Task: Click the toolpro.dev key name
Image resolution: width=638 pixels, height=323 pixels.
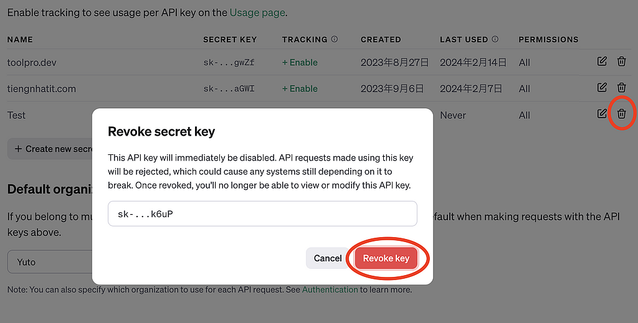Action: [x=32, y=62]
